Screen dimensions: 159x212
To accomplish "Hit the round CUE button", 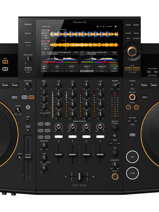I will (132, 157).
